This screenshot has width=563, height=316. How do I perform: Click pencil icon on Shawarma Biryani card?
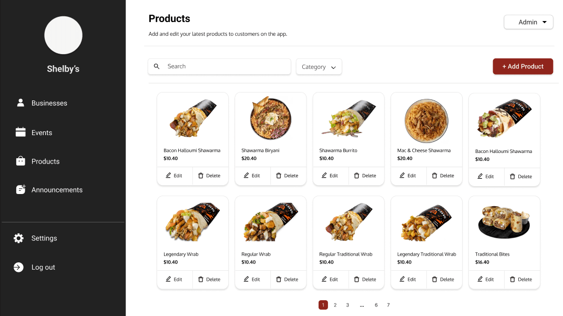pos(246,176)
